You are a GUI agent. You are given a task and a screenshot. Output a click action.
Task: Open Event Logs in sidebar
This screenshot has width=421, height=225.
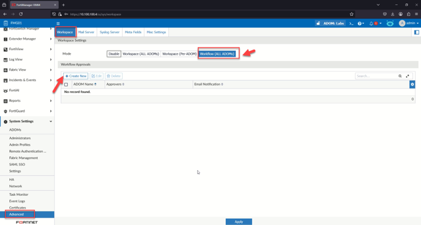click(17, 201)
